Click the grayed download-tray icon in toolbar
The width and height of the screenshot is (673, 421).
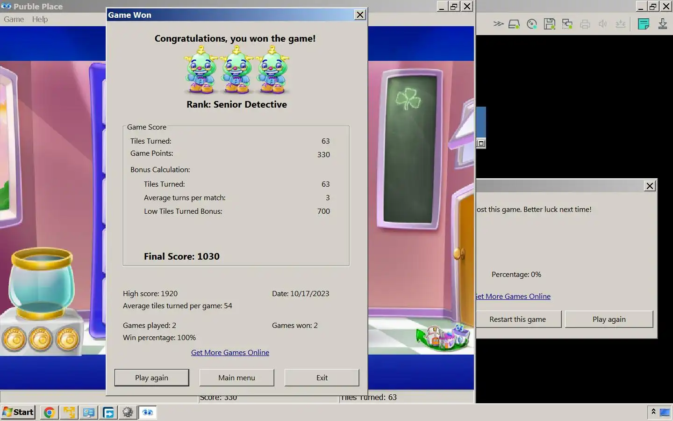pyautogui.click(x=621, y=24)
